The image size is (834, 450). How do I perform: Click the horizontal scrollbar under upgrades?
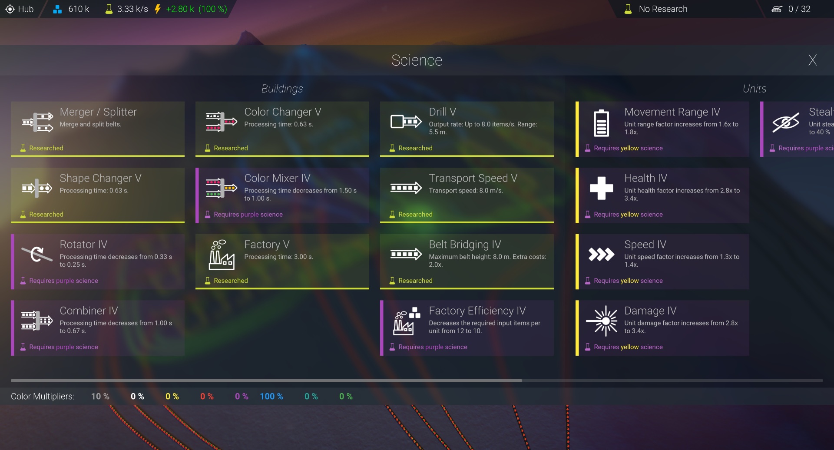tap(266, 381)
